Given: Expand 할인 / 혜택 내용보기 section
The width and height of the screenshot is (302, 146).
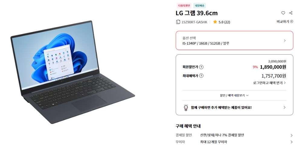Looking at the screenshot, I should tap(234, 95).
